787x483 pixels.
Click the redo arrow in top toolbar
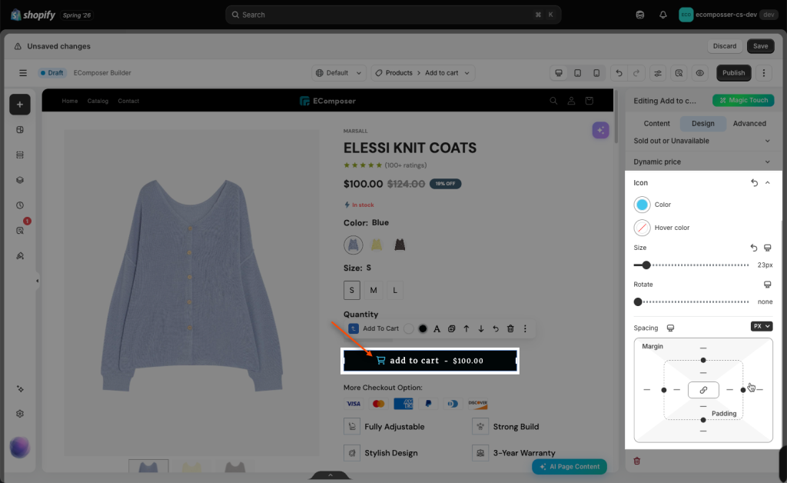tap(636, 73)
